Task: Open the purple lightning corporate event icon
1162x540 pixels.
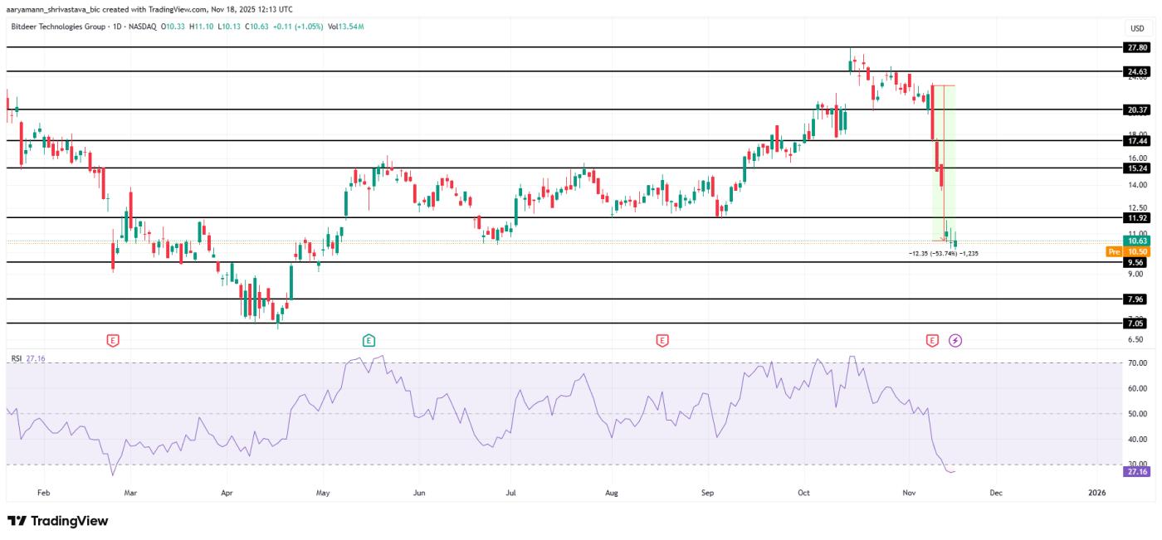Action: (956, 338)
